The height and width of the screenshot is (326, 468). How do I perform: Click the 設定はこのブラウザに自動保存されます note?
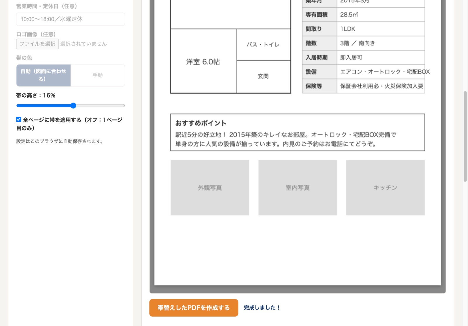coord(60,141)
